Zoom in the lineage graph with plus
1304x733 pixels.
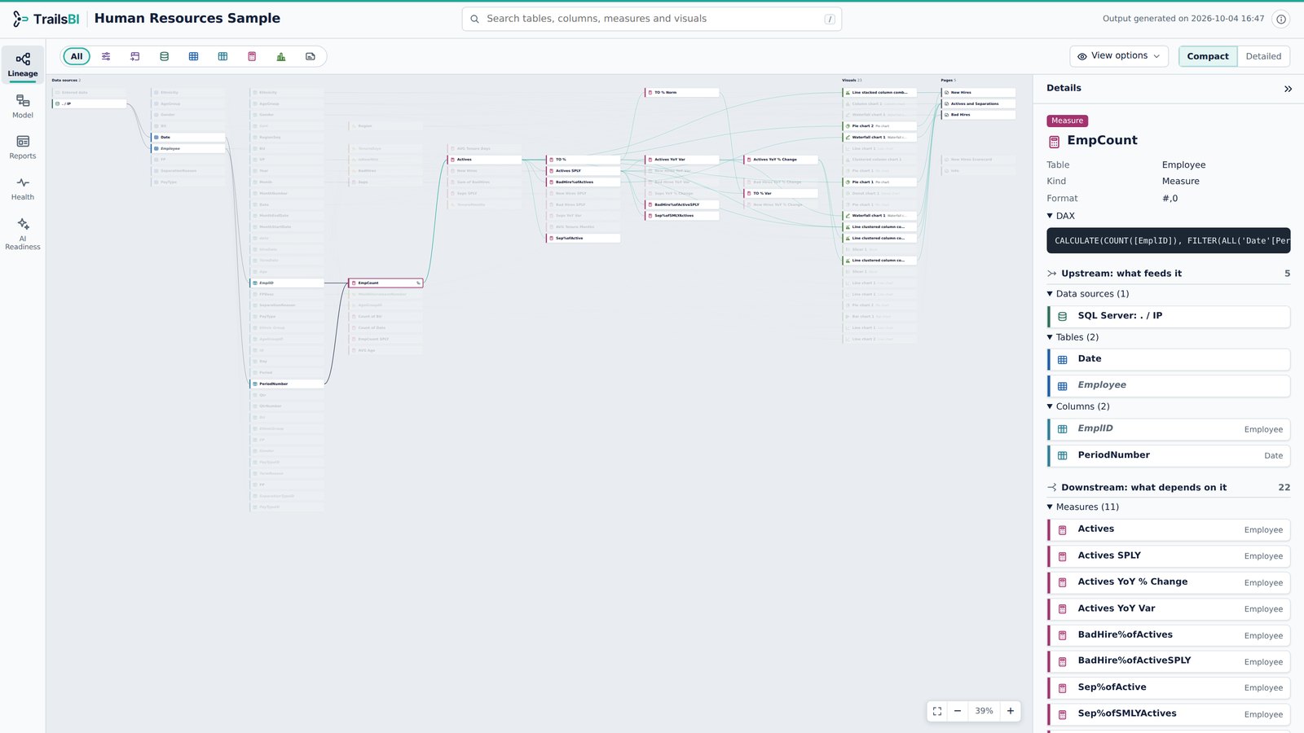tap(1011, 711)
